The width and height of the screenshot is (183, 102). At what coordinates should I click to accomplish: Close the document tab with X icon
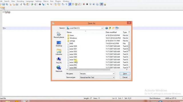point(3,8)
